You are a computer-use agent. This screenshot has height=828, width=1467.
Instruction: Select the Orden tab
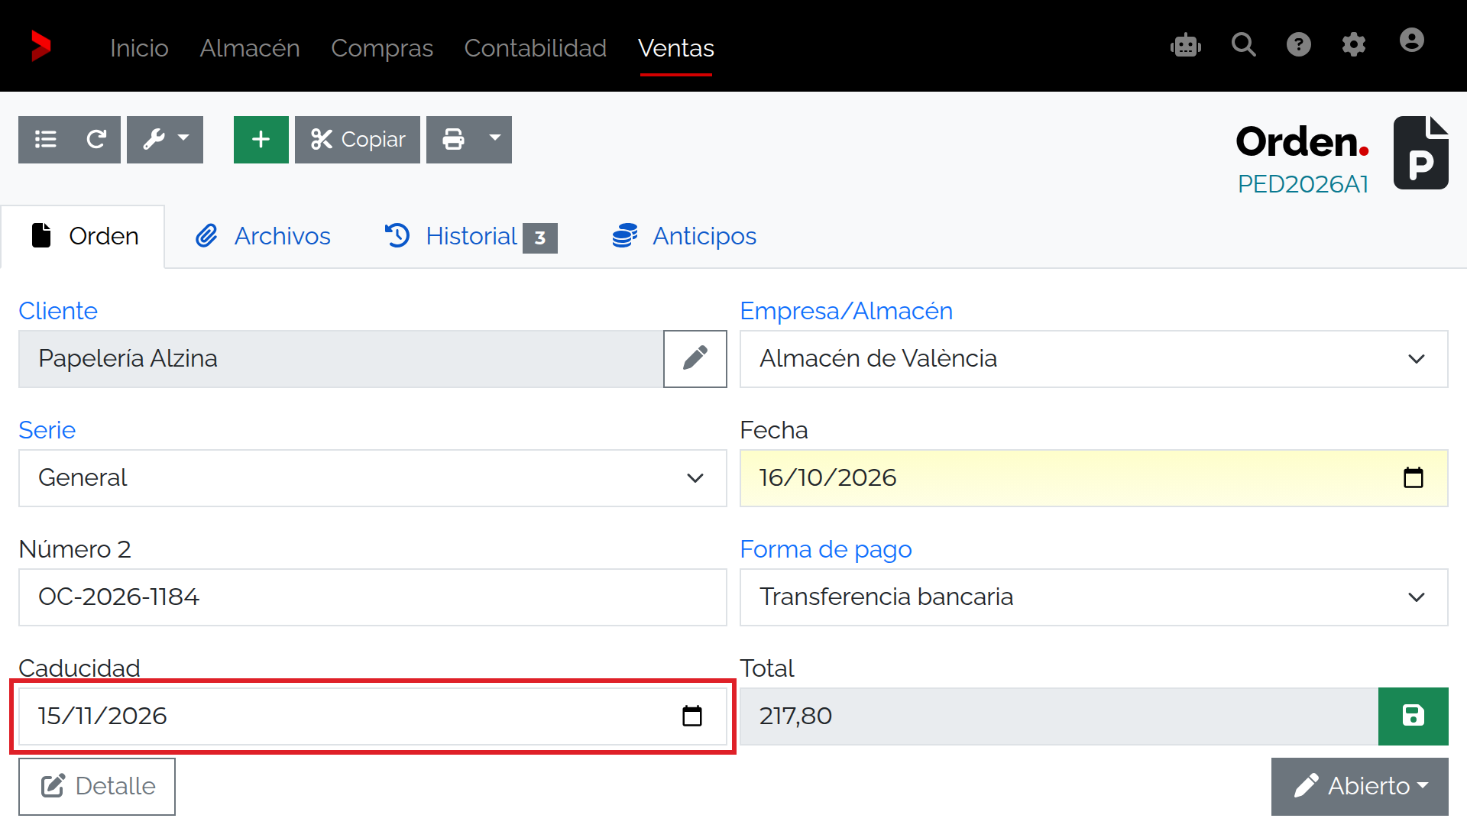(x=84, y=236)
